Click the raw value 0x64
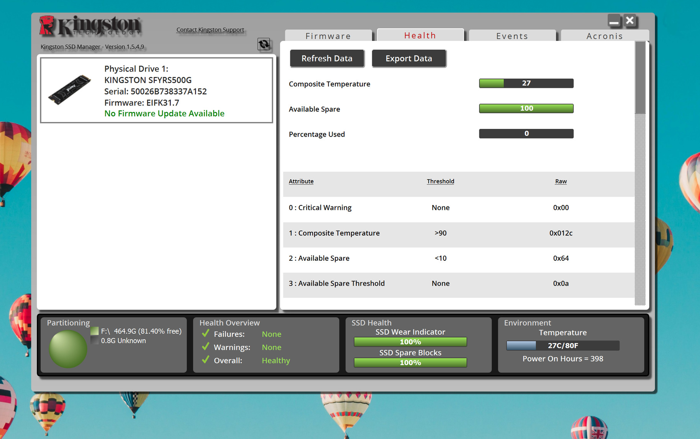The width and height of the screenshot is (700, 439). pos(561,258)
